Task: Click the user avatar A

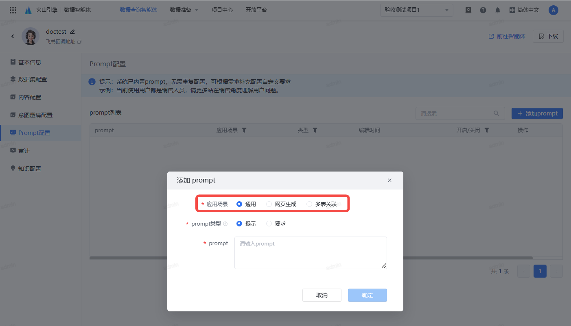Action: click(553, 10)
